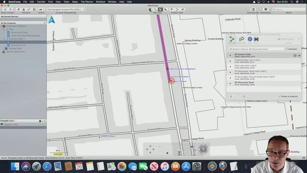
Task: Open the third Assistants toolbar icon
Action: click(x=29, y=10)
